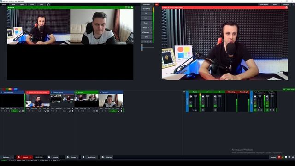Open Master audio channel settings gear
295x166 pixels.
coord(191,96)
